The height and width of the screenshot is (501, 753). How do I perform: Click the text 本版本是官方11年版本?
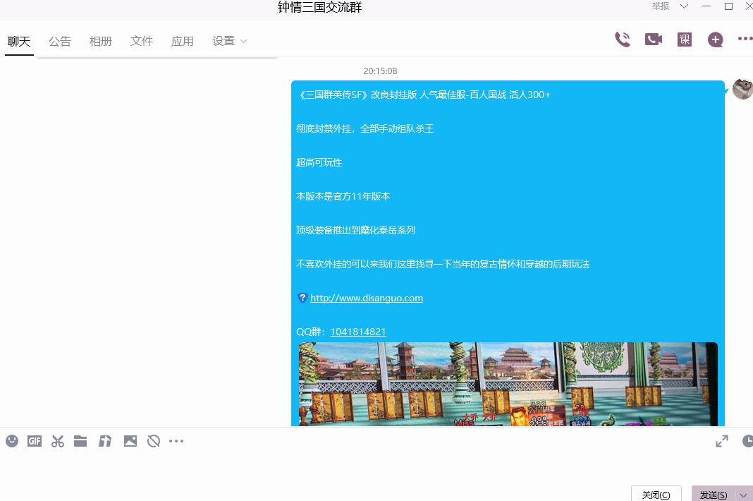click(343, 196)
